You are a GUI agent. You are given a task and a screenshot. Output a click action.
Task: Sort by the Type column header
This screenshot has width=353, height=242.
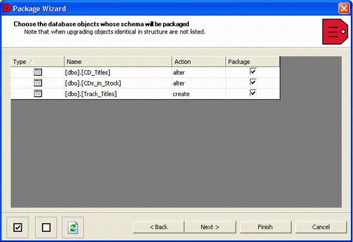coord(38,61)
